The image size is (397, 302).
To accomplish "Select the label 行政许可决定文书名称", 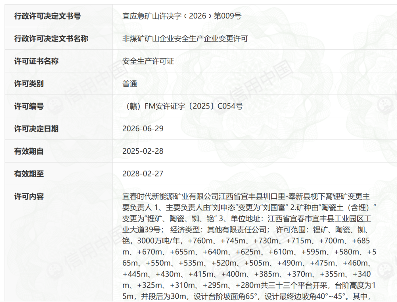I will pos(51,39).
